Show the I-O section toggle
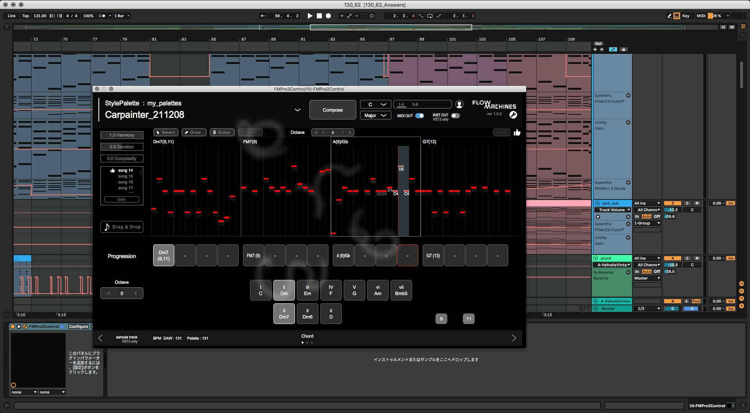 [741, 284]
